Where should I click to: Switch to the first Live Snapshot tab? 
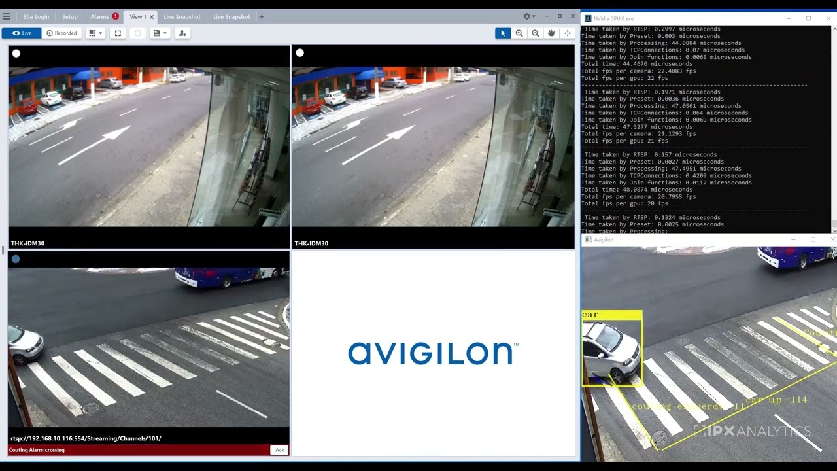[x=182, y=16]
